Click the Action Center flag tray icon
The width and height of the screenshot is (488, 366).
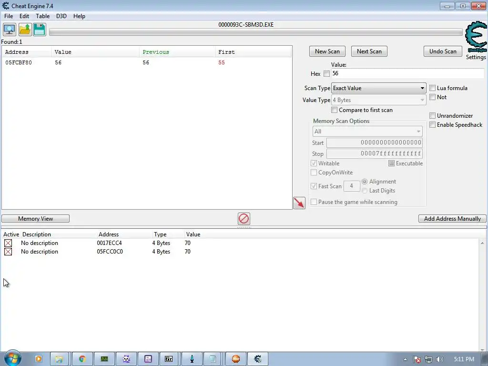pos(417,359)
